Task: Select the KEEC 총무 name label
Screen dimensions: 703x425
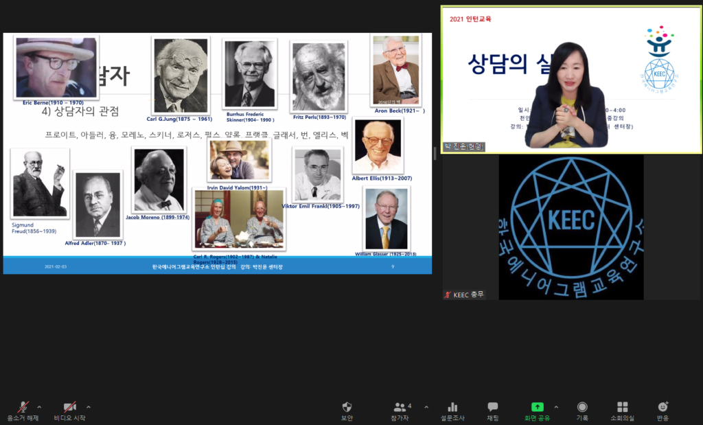Action: (x=468, y=295)
